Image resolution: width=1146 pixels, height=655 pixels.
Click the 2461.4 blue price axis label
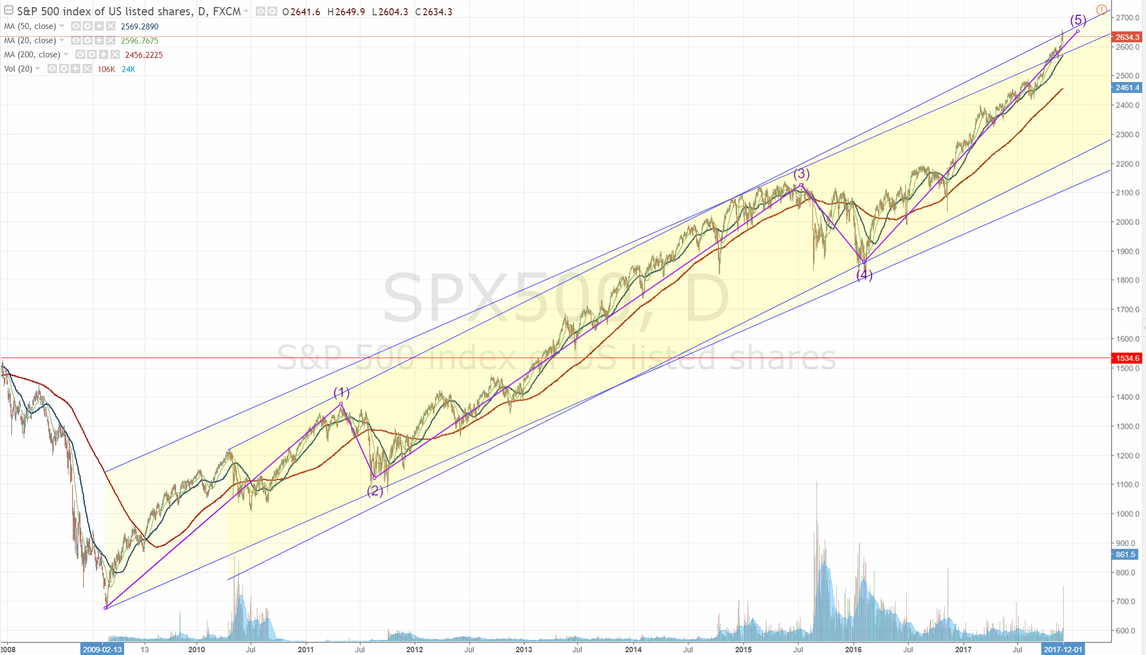click(1127, 87)
